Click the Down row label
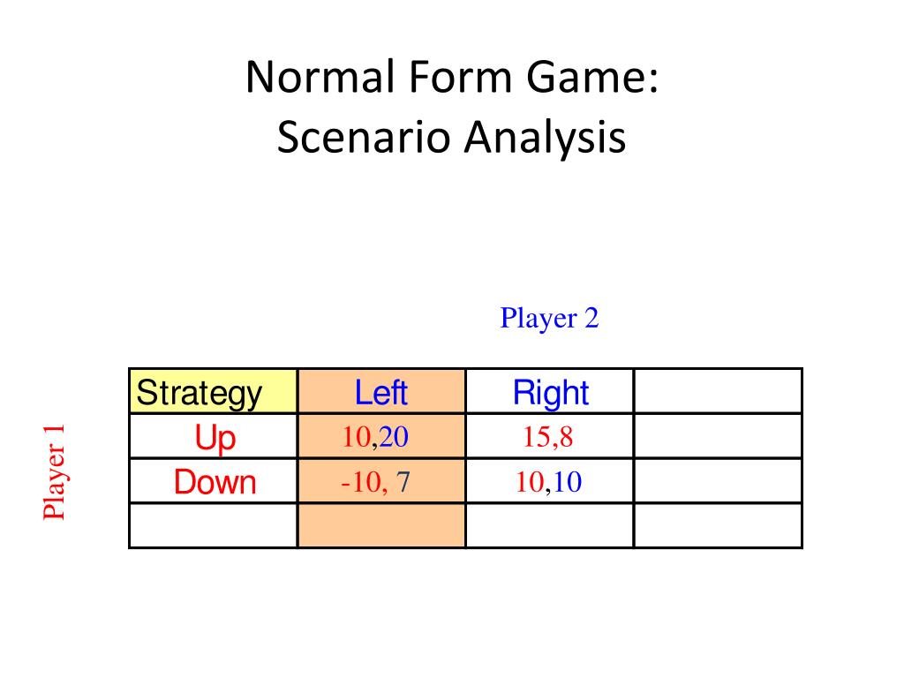The width and height of the screenshot is (904, 678). [214, 481]
